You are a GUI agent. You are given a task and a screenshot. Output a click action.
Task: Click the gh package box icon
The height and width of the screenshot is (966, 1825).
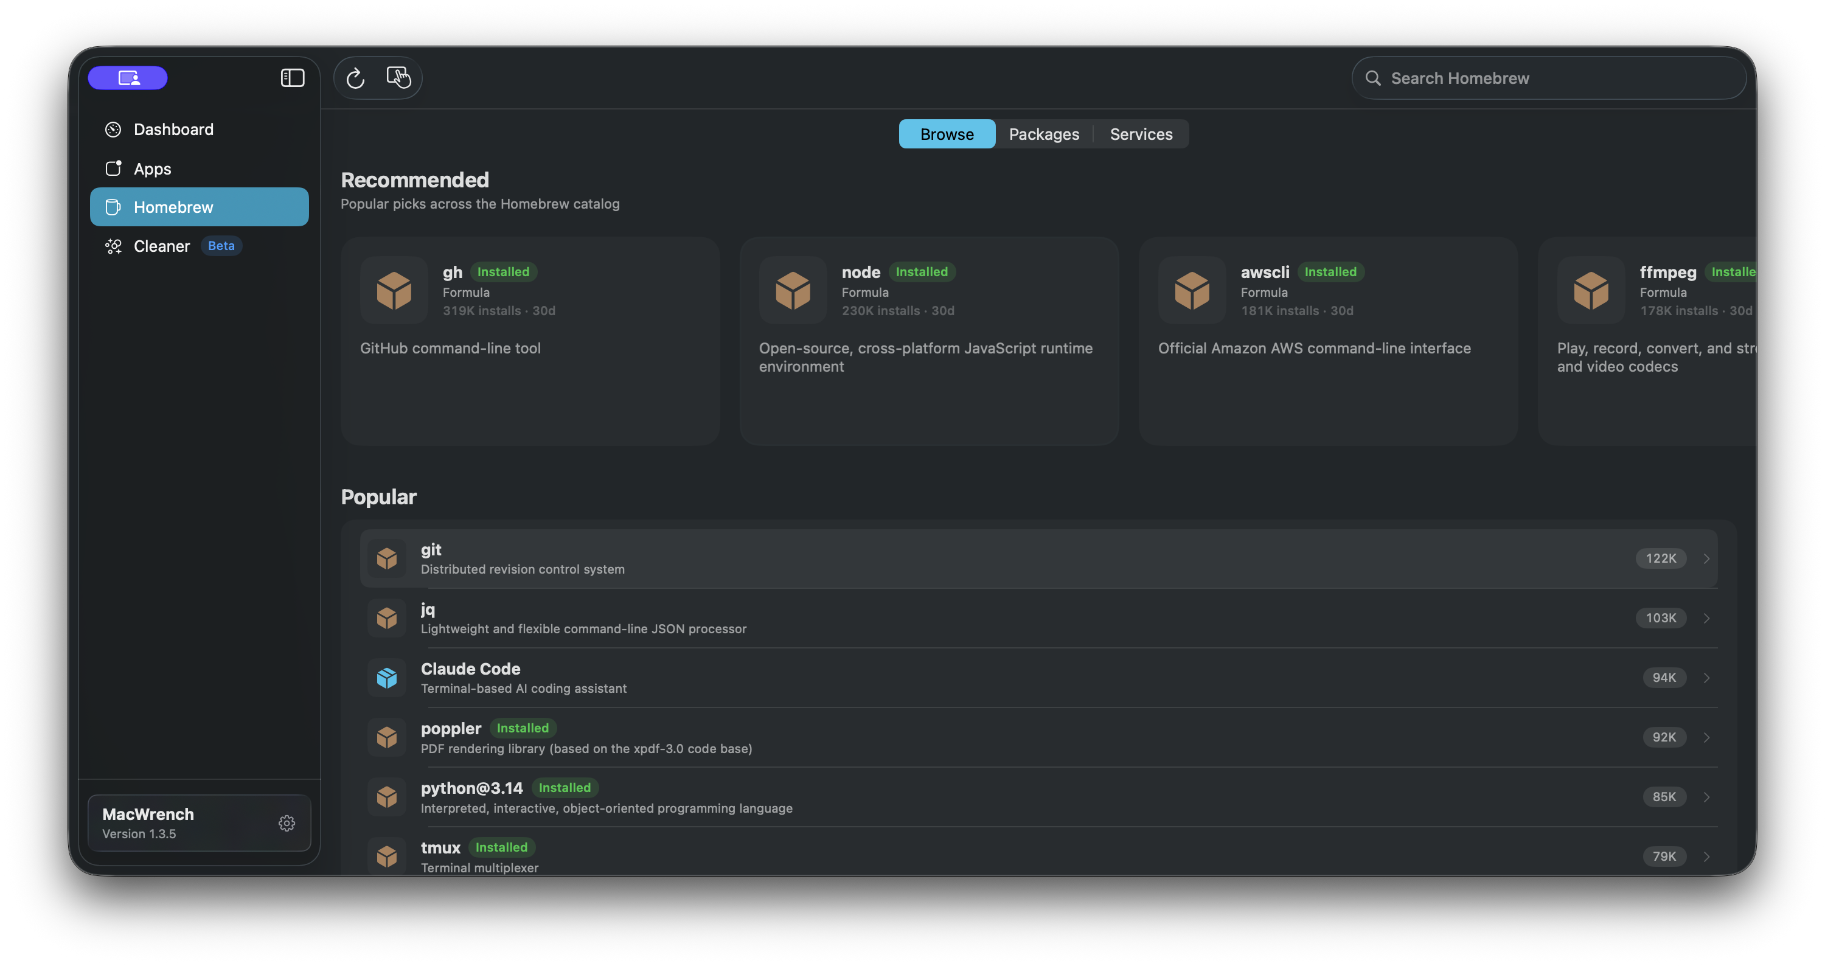[x=394, y=290]
